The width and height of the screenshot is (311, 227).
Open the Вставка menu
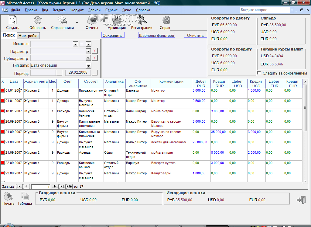(59, 10)
